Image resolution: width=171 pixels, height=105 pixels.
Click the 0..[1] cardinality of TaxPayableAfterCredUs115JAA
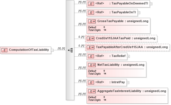81,46
